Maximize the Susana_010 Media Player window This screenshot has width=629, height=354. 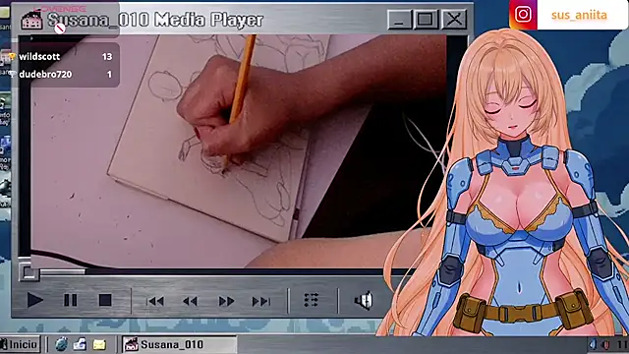pyautogui.click(x=426, y=19)
